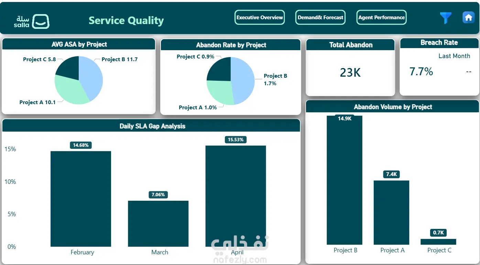Select the April 15.53% bar
Image resolution: width=480 pixels, height=265 pixels.
[236, 196]
